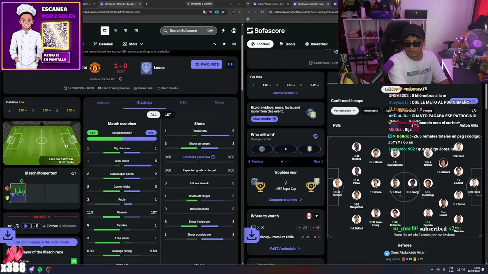Open the Performance lineup dropdown
This screenshot has height=274, width=488.
click(345, 111)
